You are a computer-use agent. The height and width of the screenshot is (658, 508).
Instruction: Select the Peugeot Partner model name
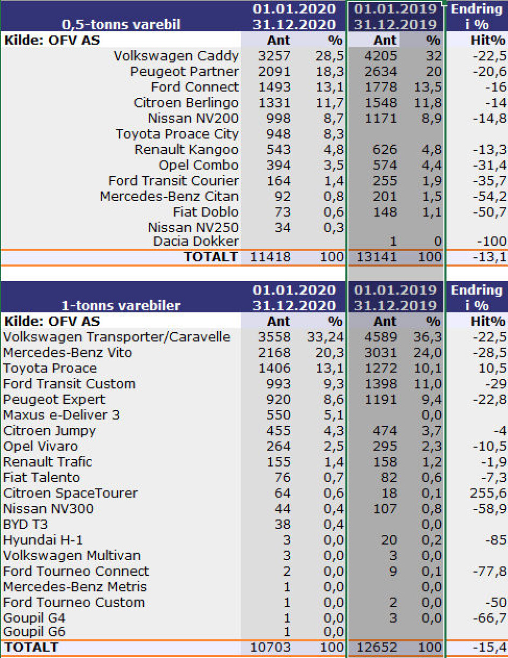[x=184, y=71]
